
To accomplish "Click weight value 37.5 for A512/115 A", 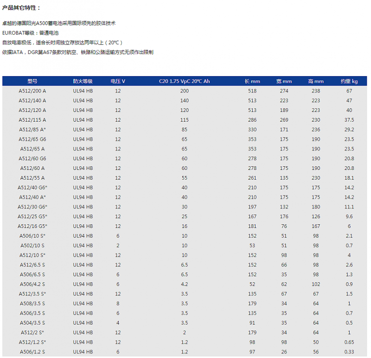I will 349,120.
